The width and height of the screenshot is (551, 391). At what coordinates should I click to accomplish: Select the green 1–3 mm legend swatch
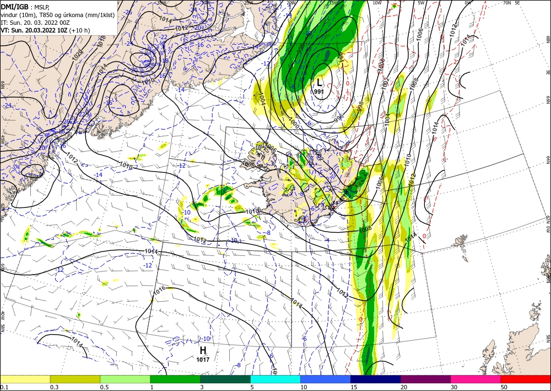tap(175, 379)
